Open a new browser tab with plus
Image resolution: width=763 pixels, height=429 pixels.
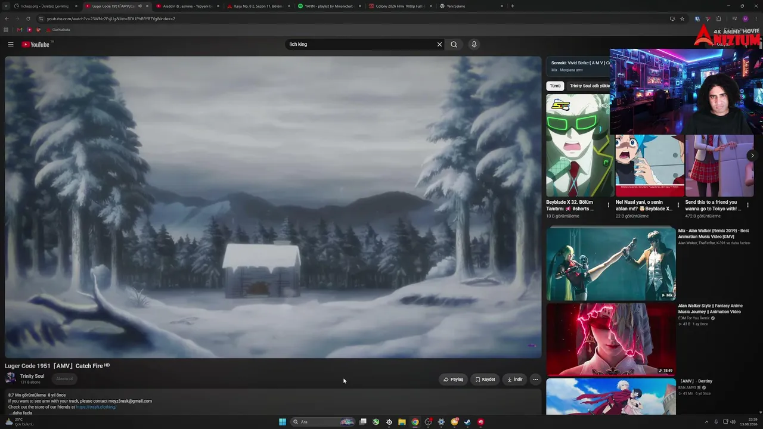click(513, 6)
